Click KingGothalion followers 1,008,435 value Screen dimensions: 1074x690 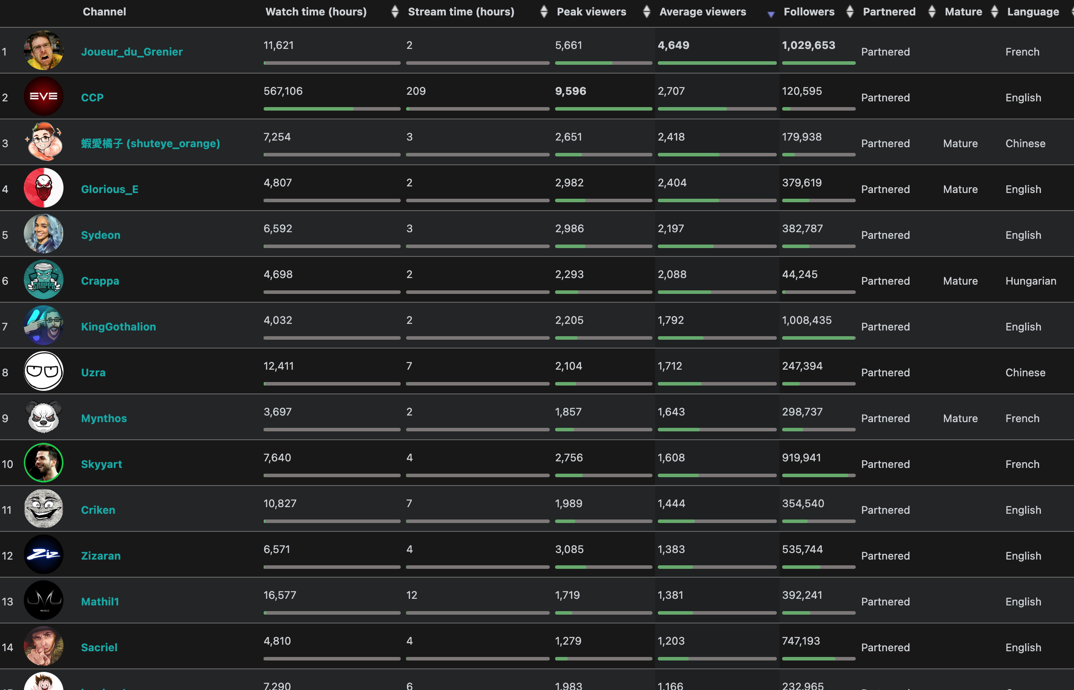tap(807, 320)
